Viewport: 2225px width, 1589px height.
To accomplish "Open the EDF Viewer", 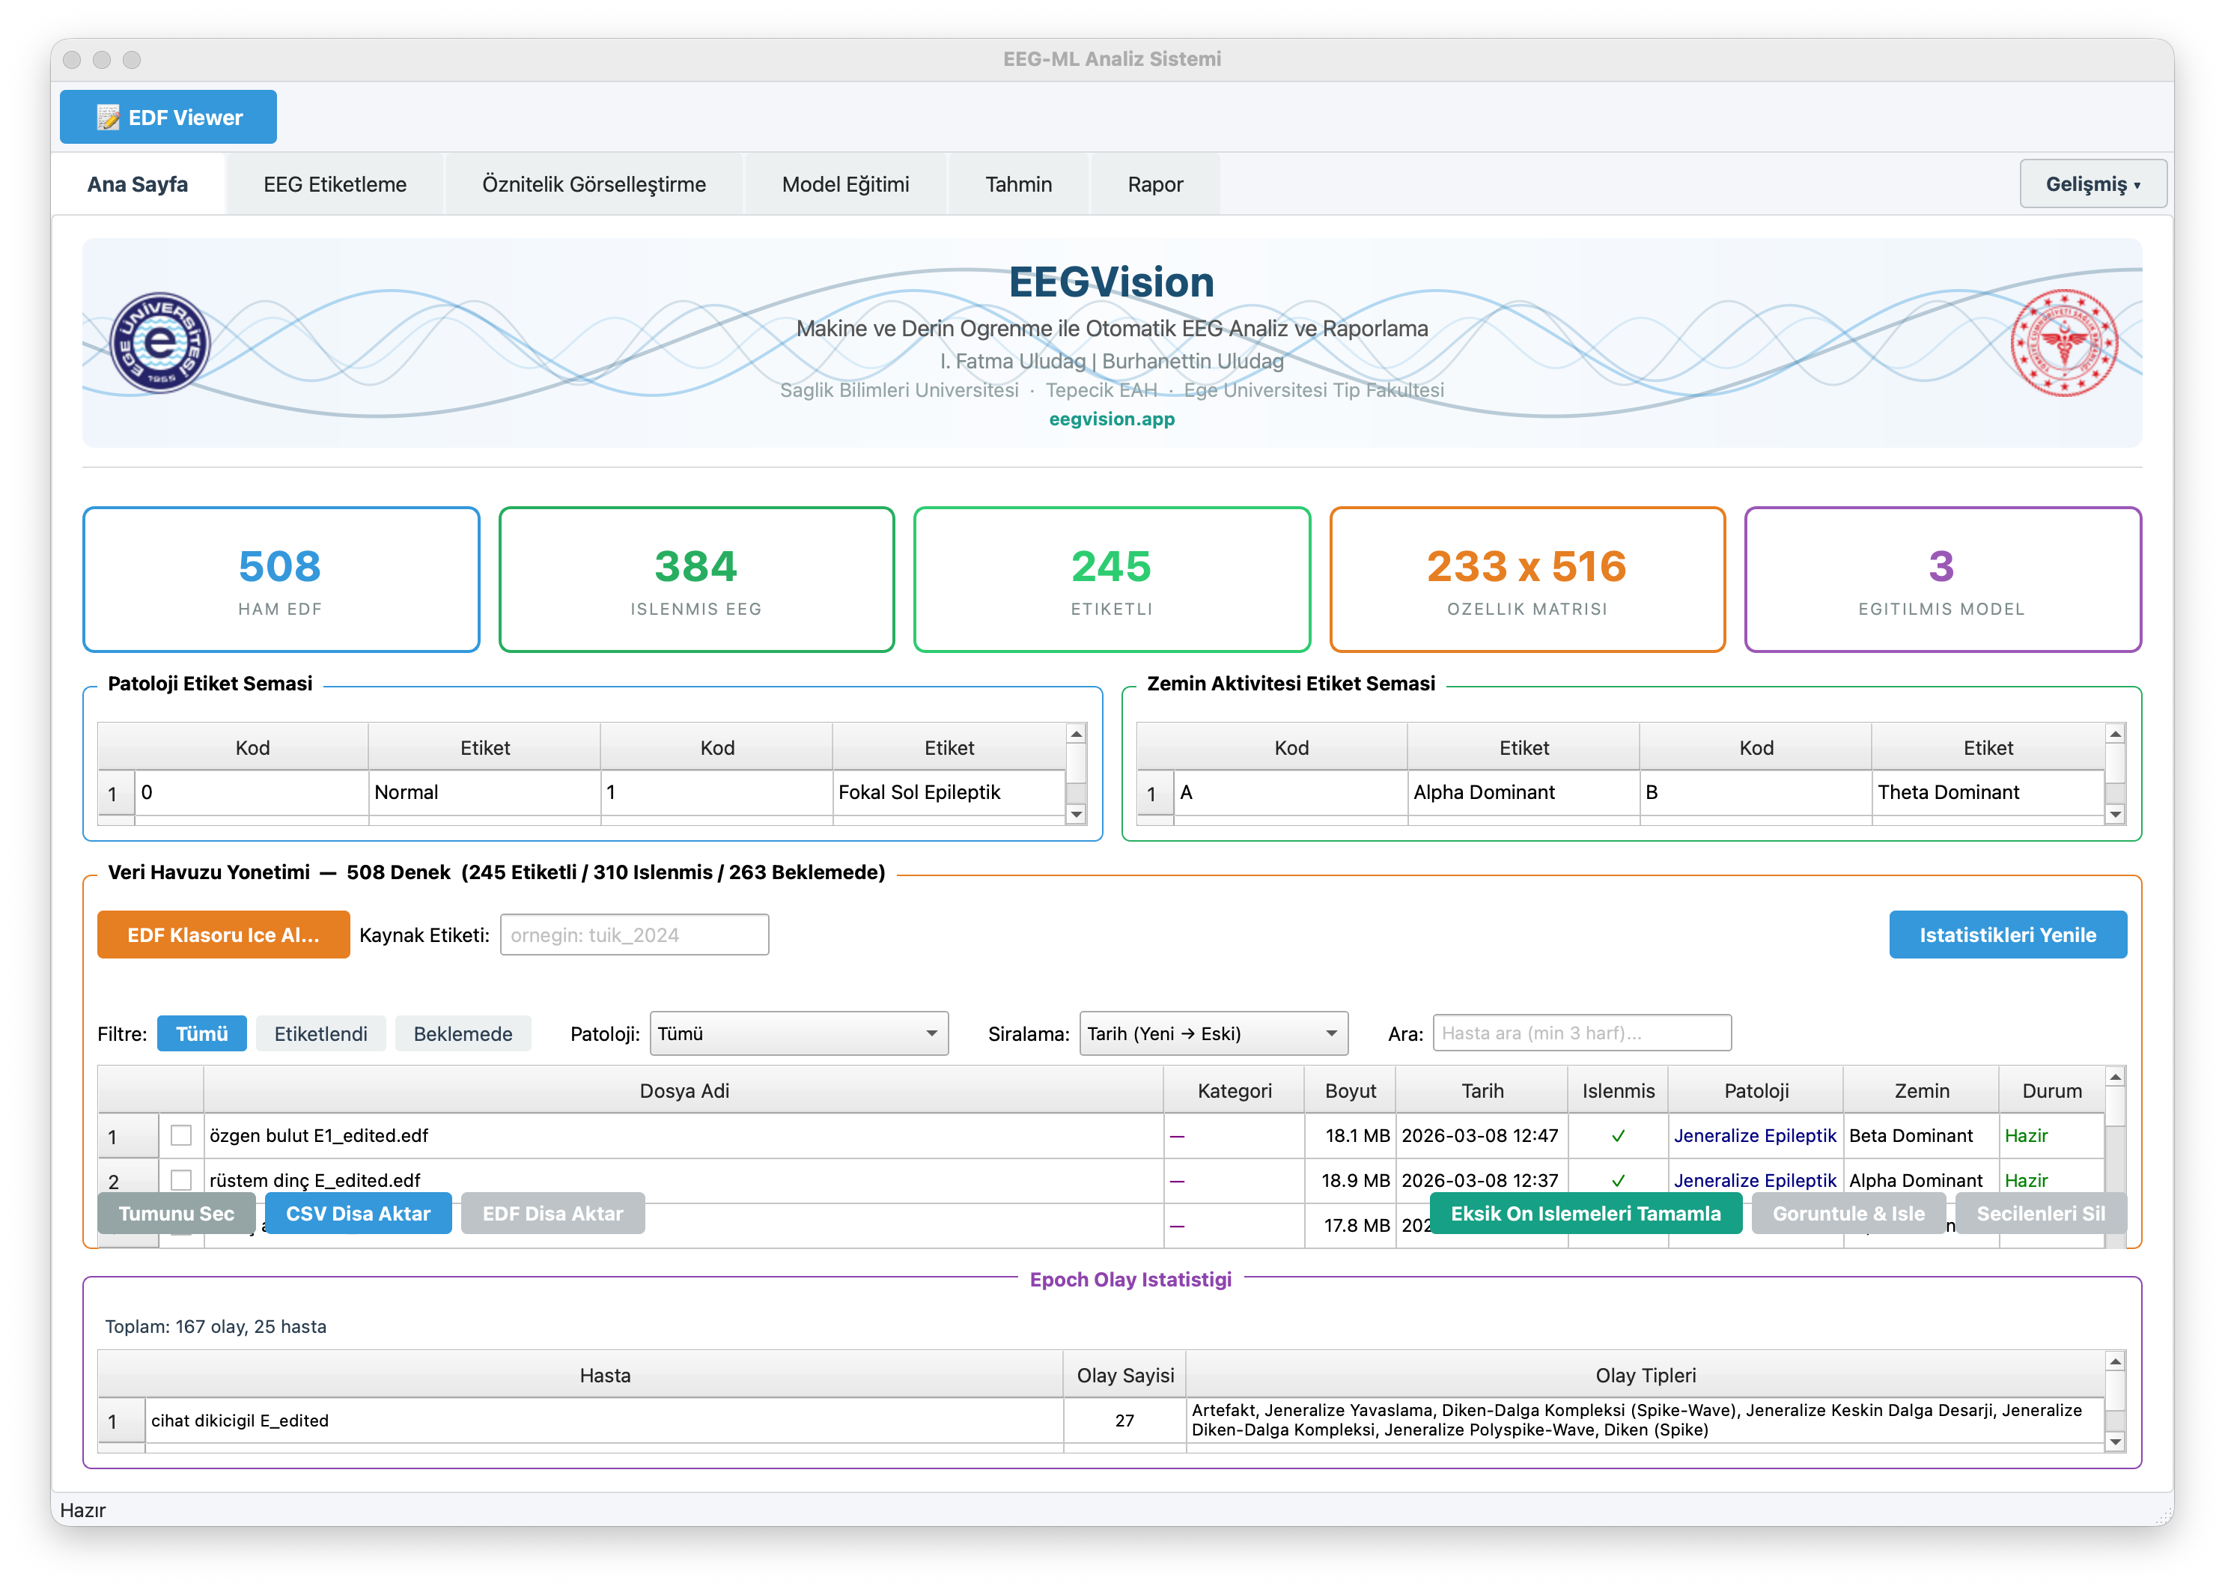I will pos(167,115).
